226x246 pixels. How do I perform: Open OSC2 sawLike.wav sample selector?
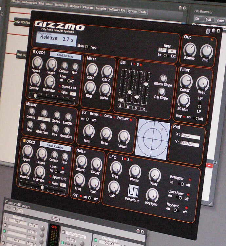pyautogui.click(x=55, y=146)
